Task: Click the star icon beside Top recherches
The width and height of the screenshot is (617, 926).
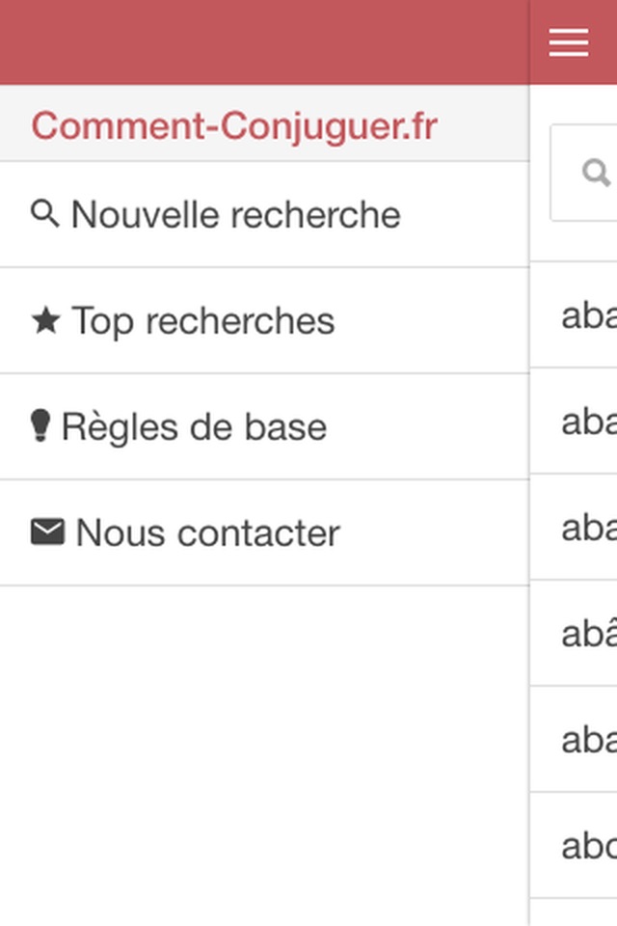Action: [x=45, y=320]
